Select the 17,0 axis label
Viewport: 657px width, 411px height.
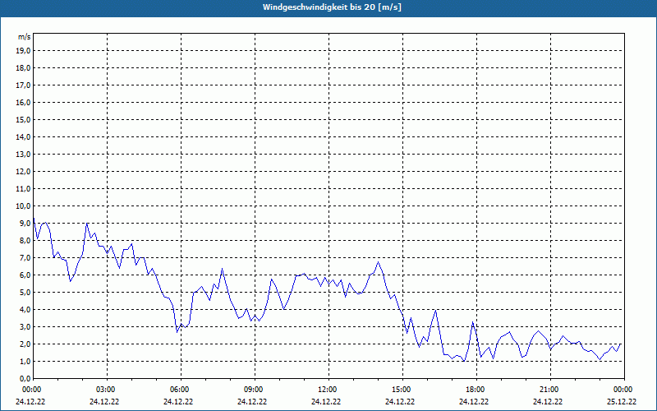(x=23, y=85)
